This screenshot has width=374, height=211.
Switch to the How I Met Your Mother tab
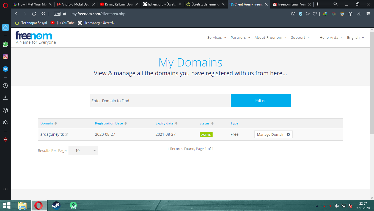(32, 4)
